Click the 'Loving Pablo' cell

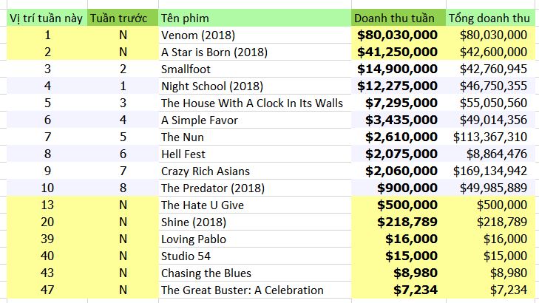coord(255,239)
